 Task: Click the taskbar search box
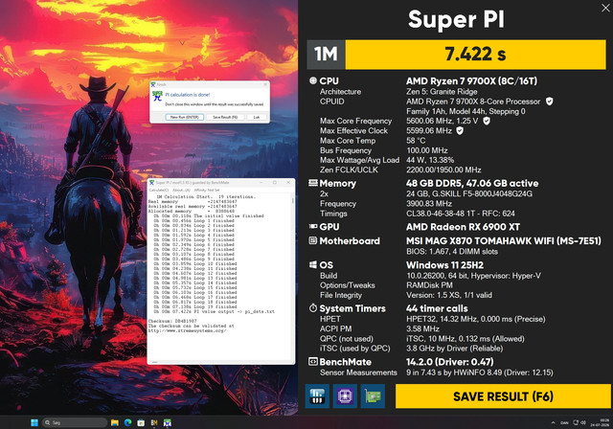pyautogui.click(x=75, y=422)
